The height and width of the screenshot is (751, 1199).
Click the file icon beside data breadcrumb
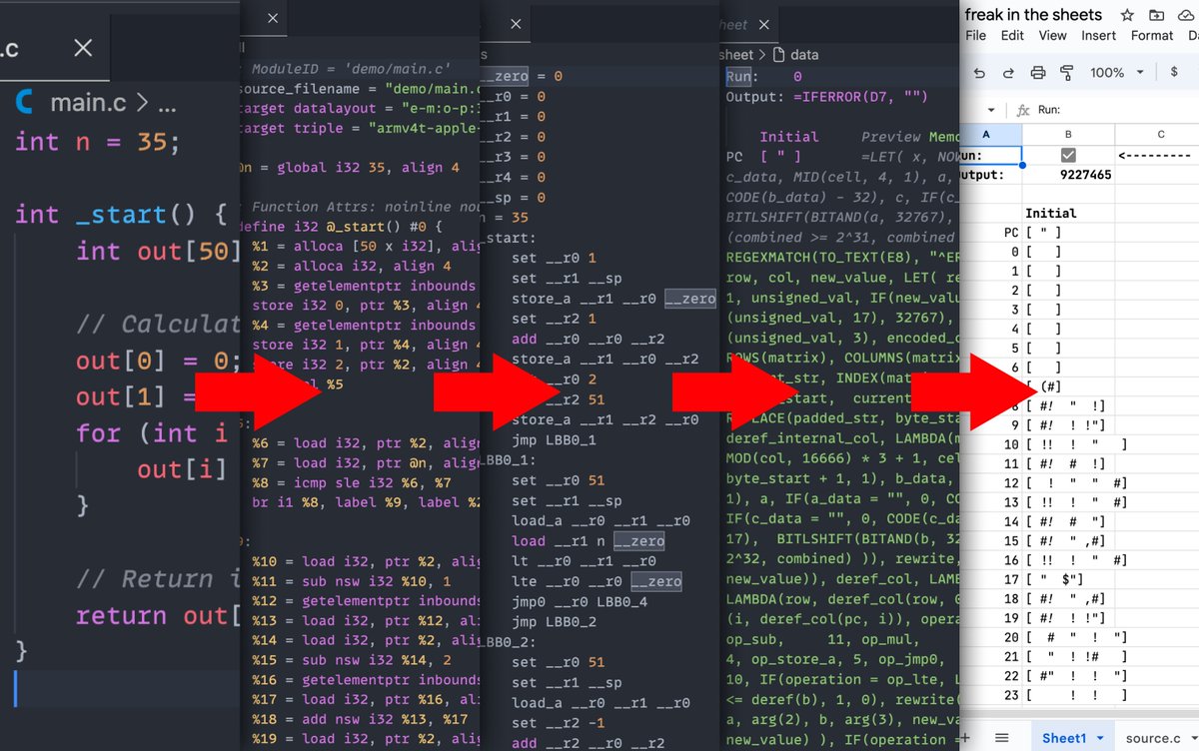pyautogui.click(x=780, y=55)
